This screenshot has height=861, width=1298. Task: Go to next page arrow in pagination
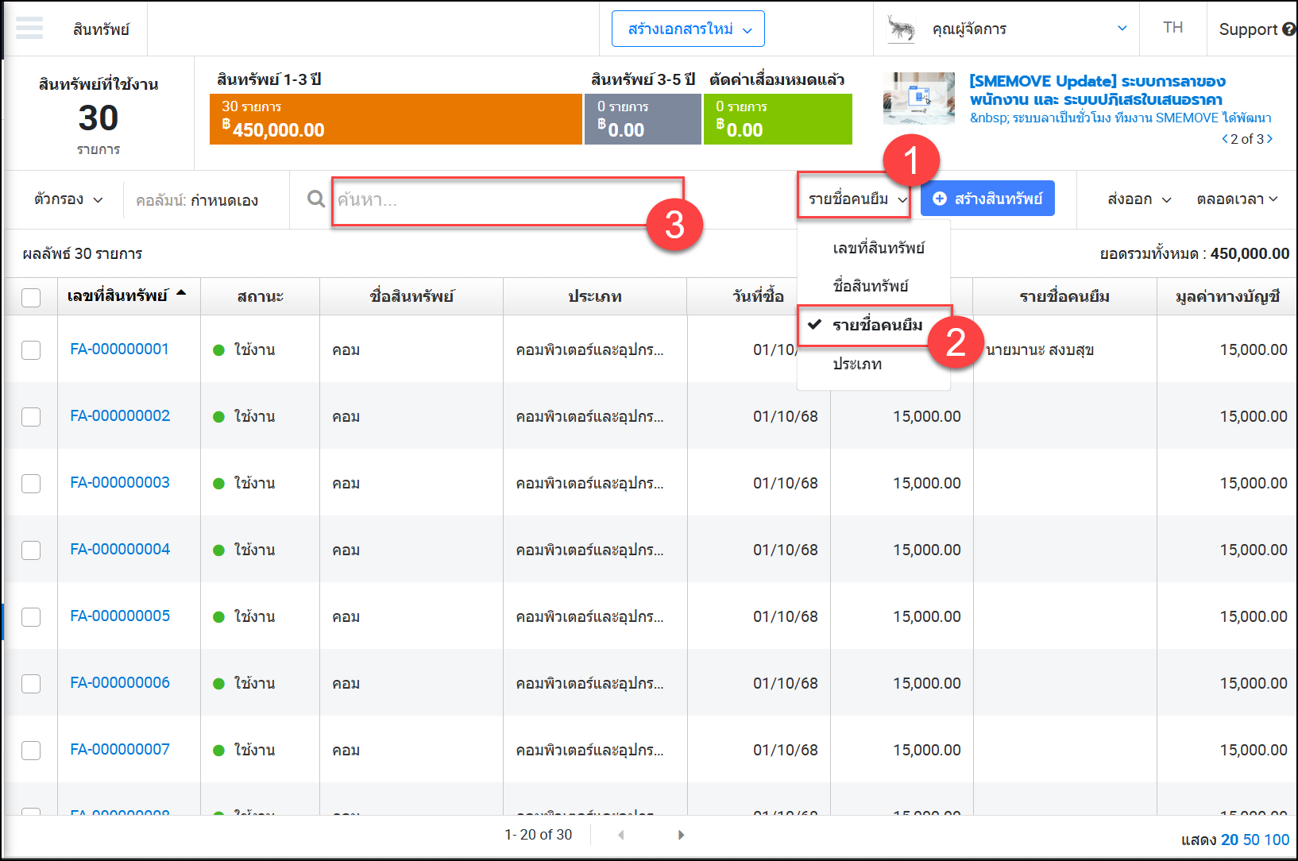click(681, 835)
